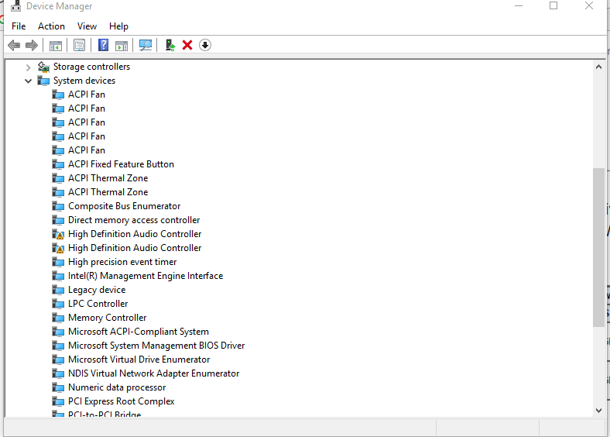The height and width of the screenshot is (437, 610).
Task: Expand the Storage controllers node
Action: [x=28, y=67]
